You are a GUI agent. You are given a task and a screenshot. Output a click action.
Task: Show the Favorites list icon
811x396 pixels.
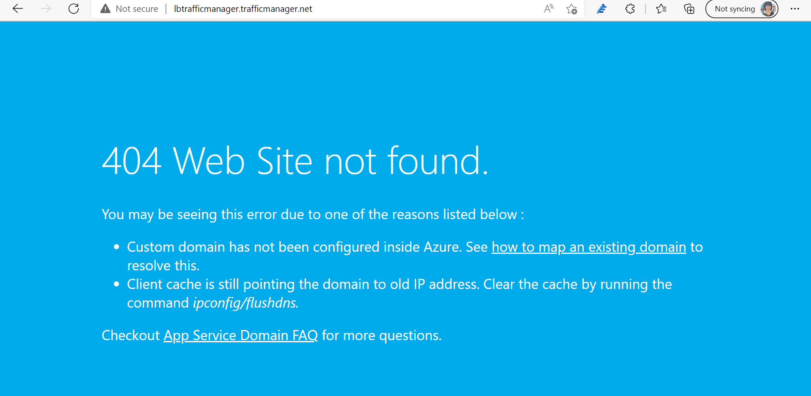click(x=661, y=8)
